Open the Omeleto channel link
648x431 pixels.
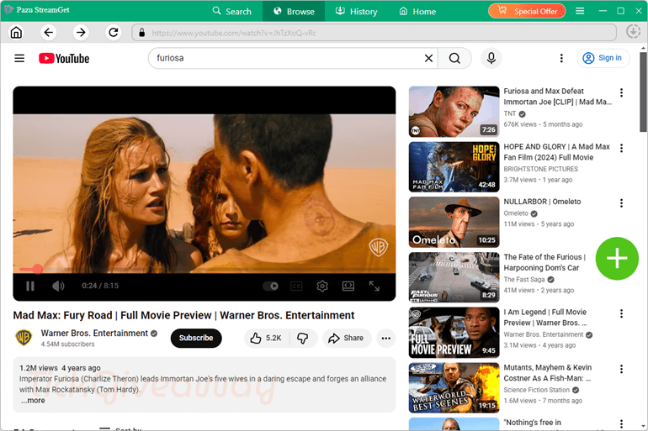coord(516,213)
